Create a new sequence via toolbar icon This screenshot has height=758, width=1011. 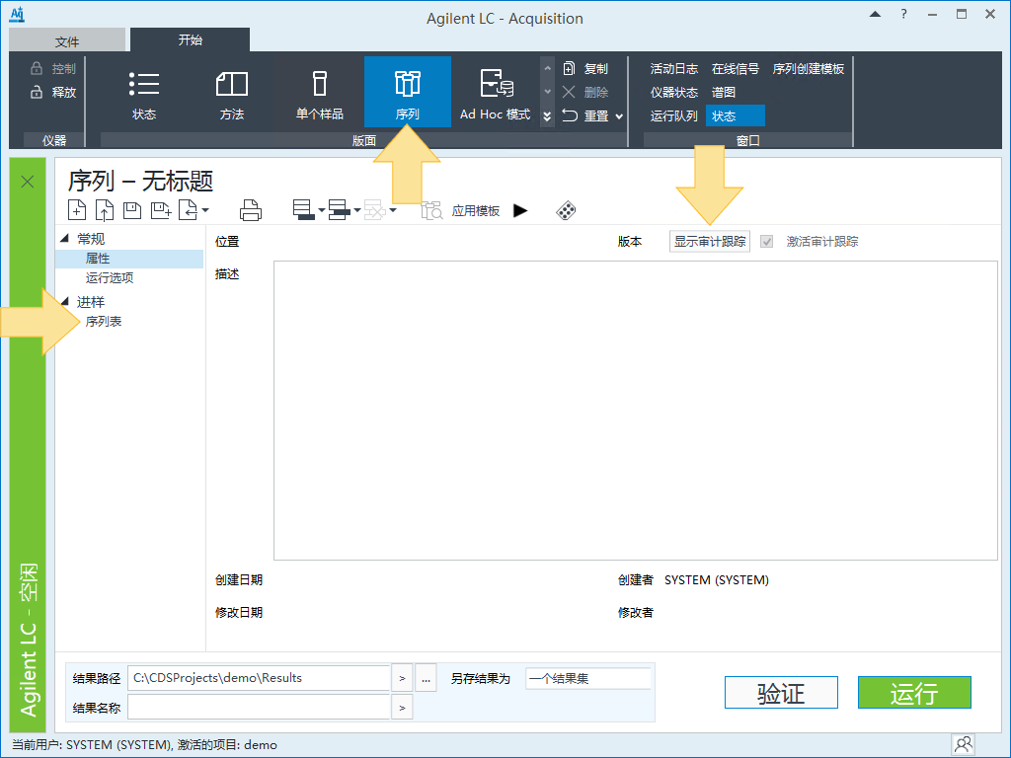coord(77,210)
